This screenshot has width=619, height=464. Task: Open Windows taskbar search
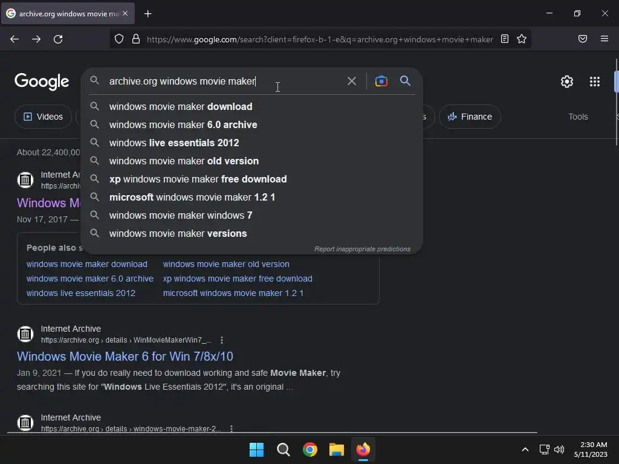click(x=284, y=449)
